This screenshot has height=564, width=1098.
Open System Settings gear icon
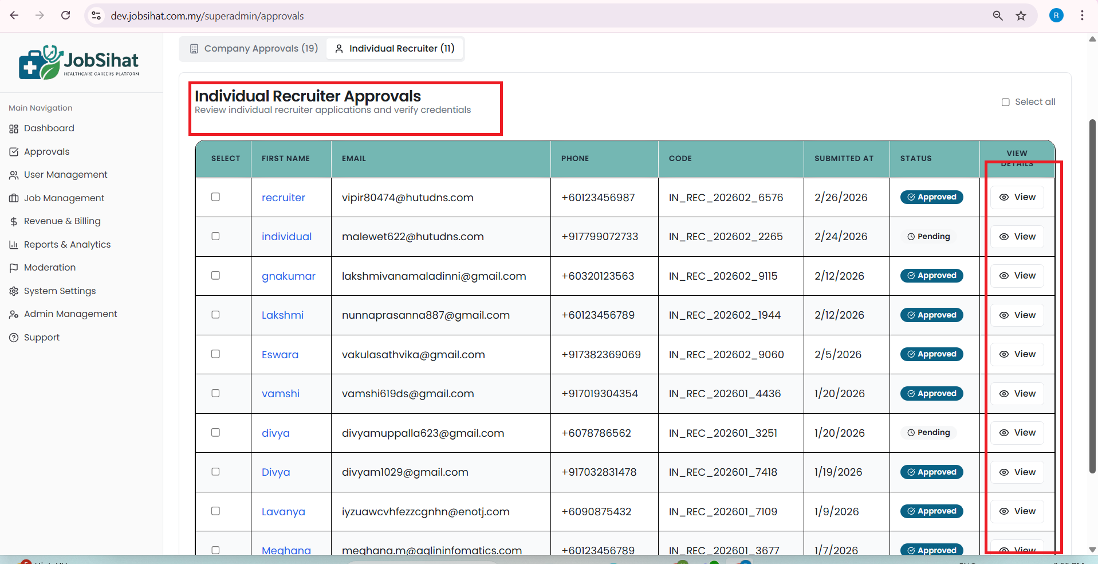tap(14, 291)
